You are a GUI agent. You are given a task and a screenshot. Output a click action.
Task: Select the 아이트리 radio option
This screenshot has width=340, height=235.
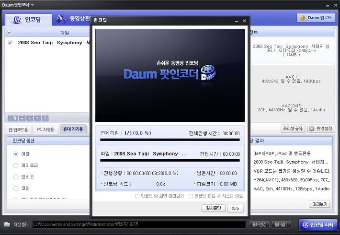(16, 165)
